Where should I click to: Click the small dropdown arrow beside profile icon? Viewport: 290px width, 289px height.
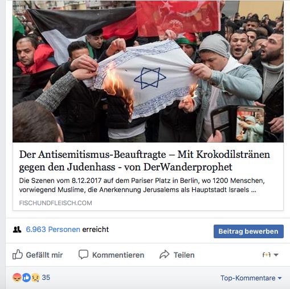click(x=276, y=255)
